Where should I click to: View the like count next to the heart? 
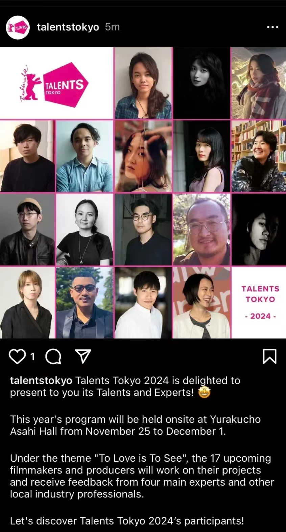(32, 356)
